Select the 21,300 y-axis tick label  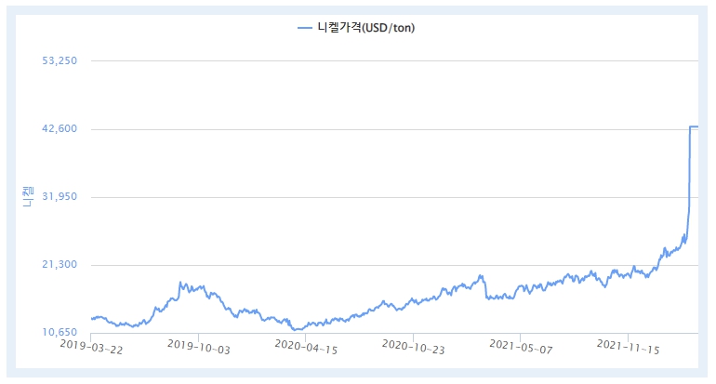click(x=61, y=265)
